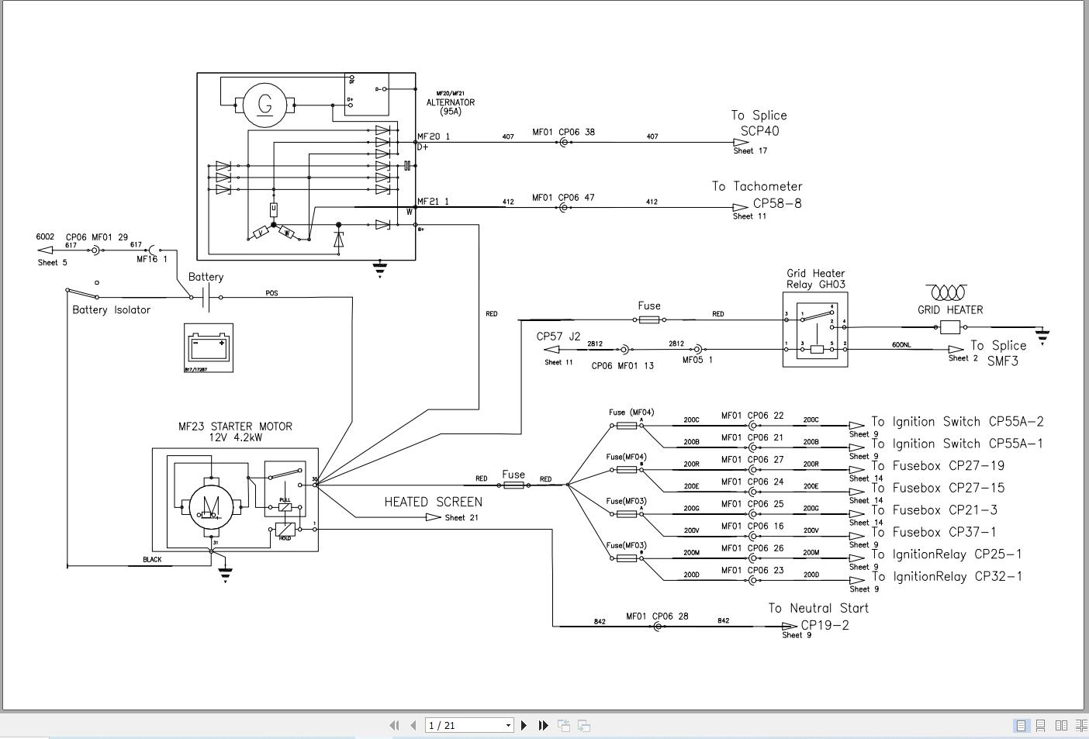
Task: Go to the first page
Action: tap(394, 726)
